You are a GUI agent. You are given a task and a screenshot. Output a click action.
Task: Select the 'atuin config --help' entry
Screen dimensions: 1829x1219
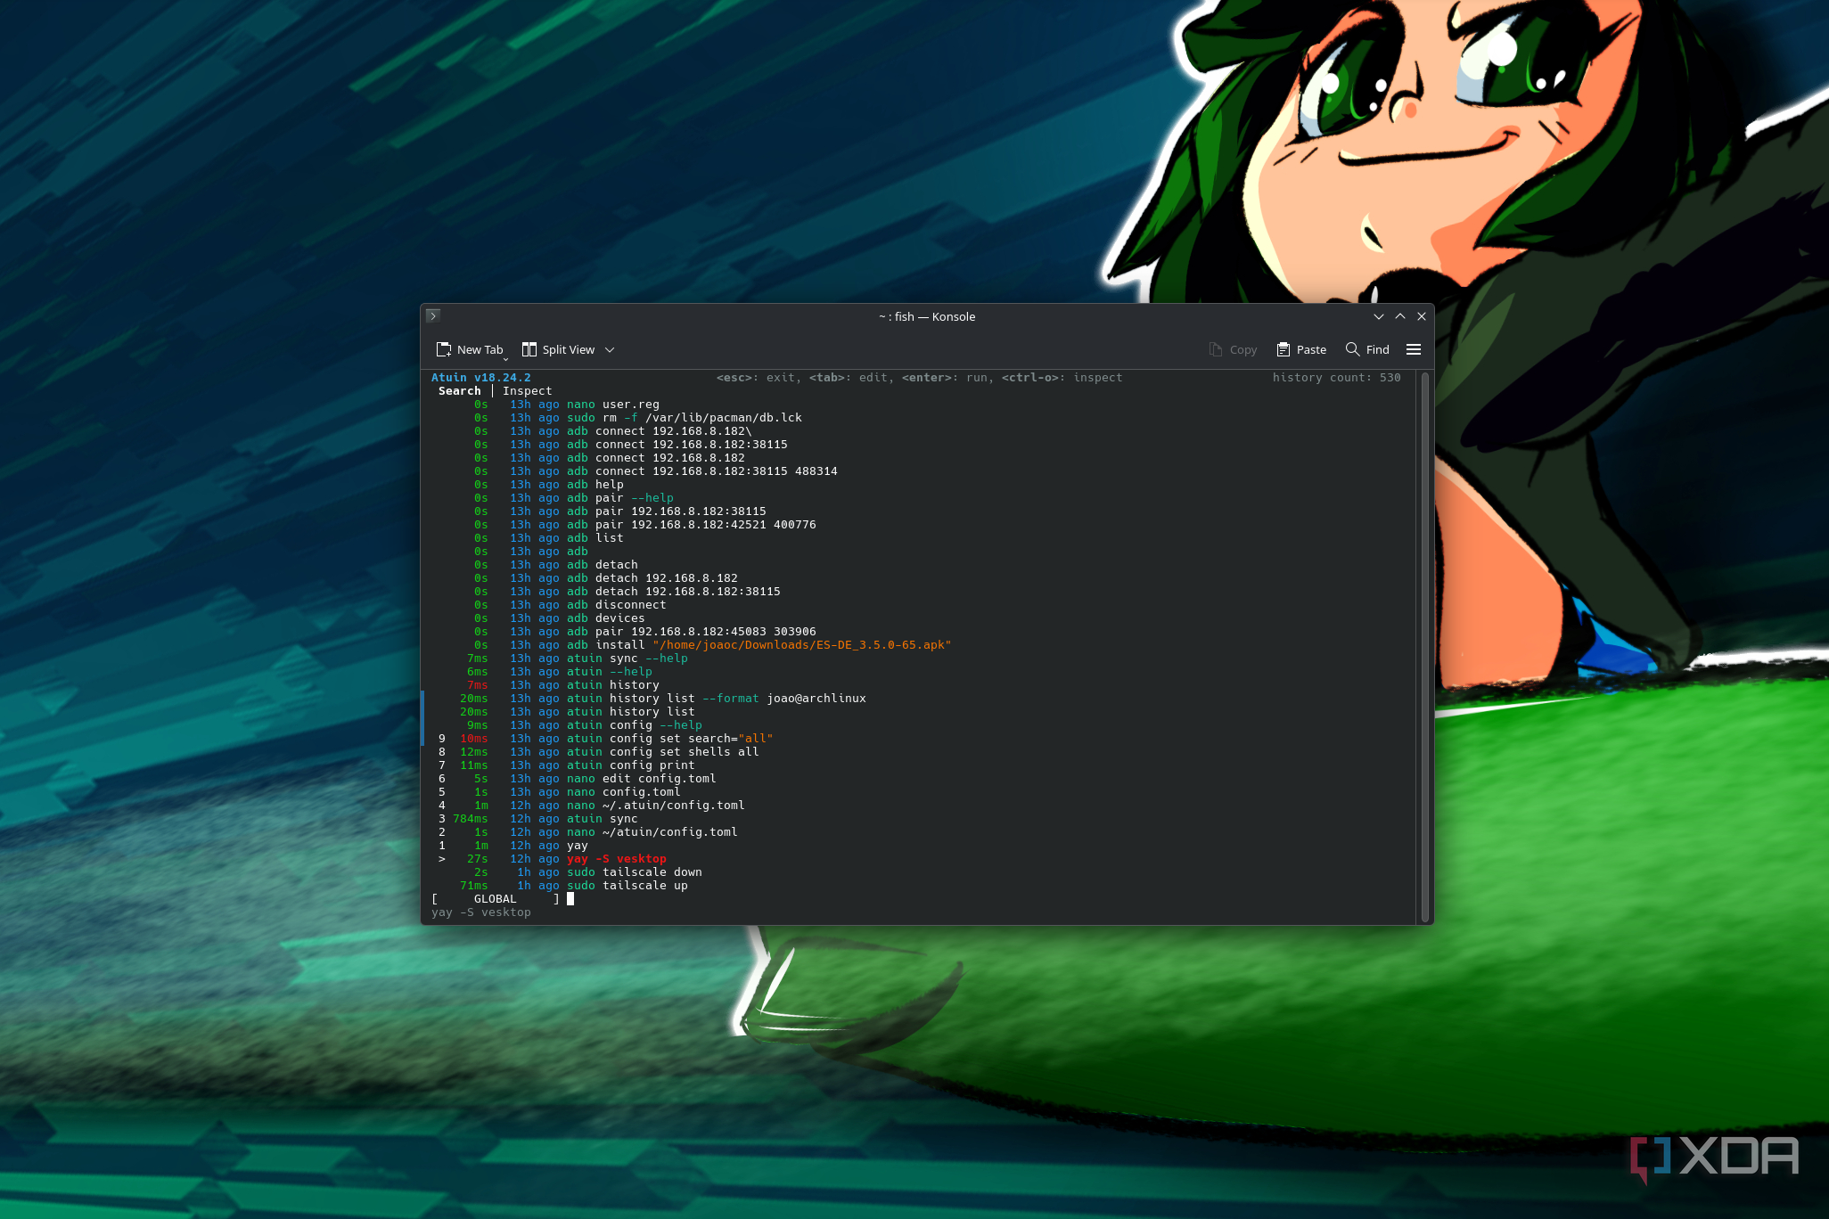click(x=634, y=725)
